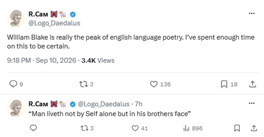Bookmark the main post with 18 bookmarks

tap(224, 84)
